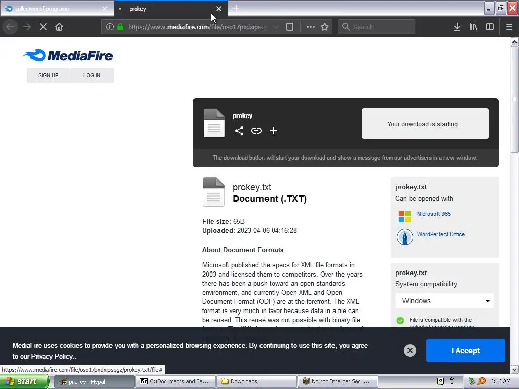Share the prokey file icon
This screenshot has width=519, height=389.
(x=239, y=131)
